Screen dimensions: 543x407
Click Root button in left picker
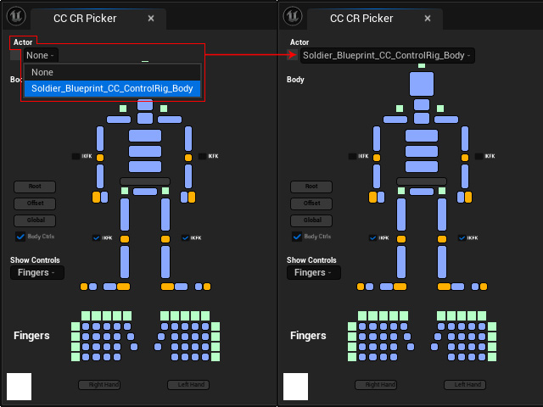pos(35,187)
